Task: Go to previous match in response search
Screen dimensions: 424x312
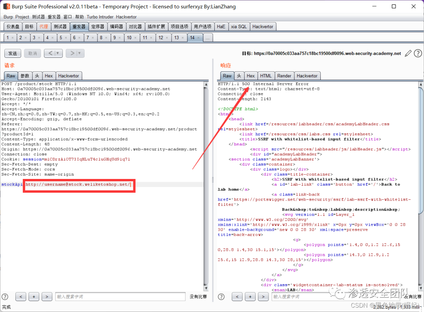Action: 237,297
